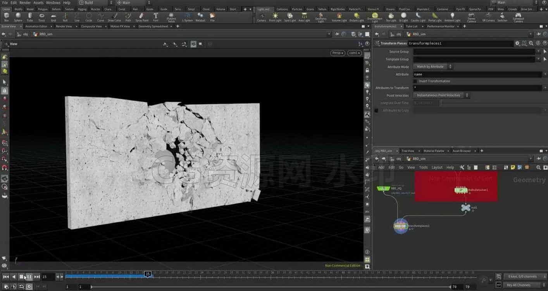Open the Attribute Mode dropdown
This screenshot has width=548, height=291.
click(433, 67)
